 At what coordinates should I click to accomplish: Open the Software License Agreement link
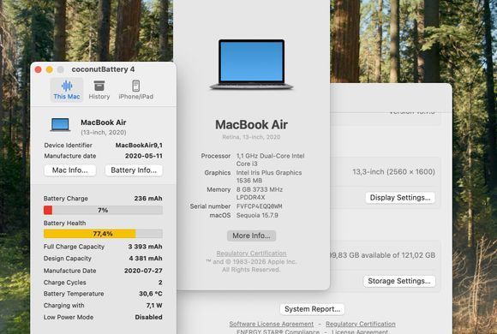tap(272, 324)
